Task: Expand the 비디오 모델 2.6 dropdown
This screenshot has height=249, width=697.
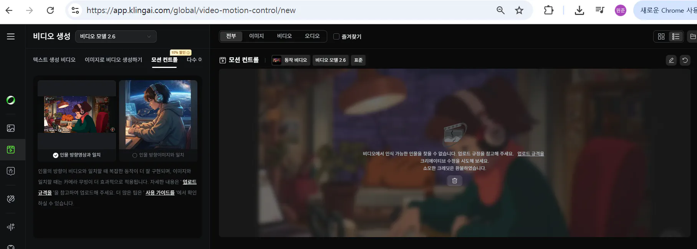Action: pyautogui.click(x=116, y=36)
